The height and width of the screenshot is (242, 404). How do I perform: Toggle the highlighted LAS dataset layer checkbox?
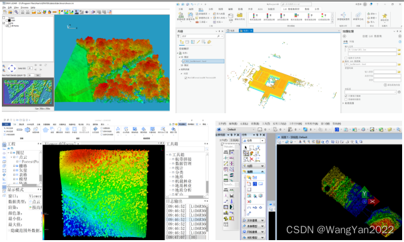tap(184, 61)
